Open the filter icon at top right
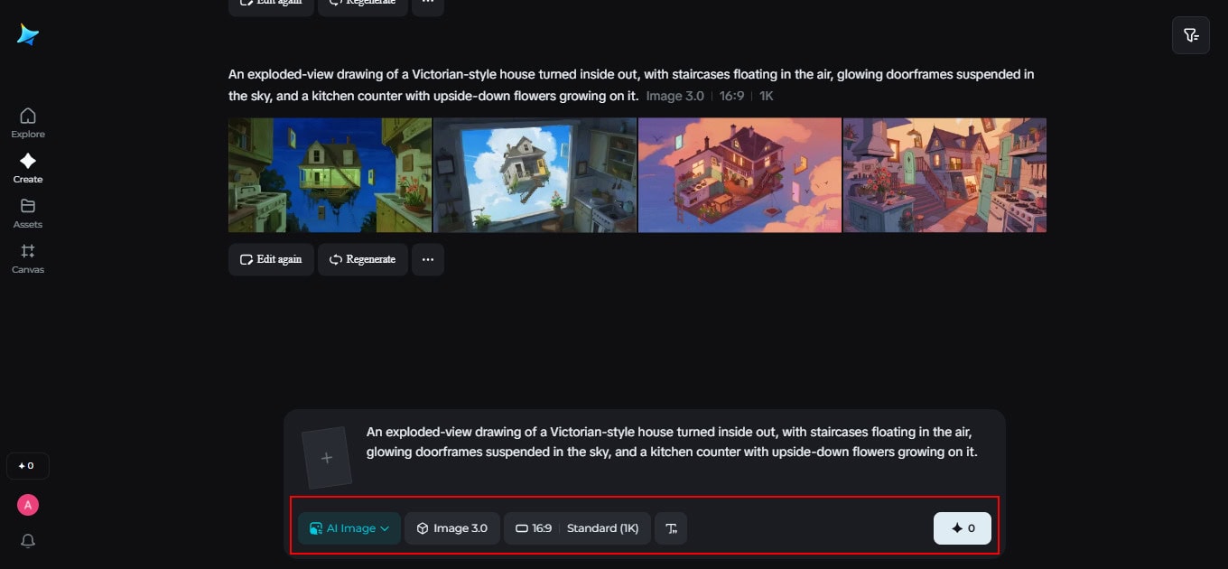The image size is (1228, 569). pyautogui.click(x=1190, y=35)
